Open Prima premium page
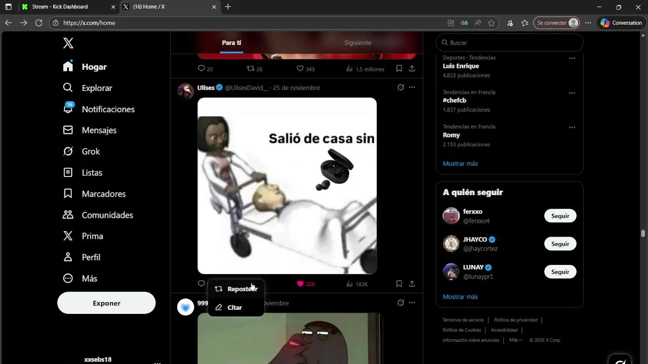 click(83, 236)
